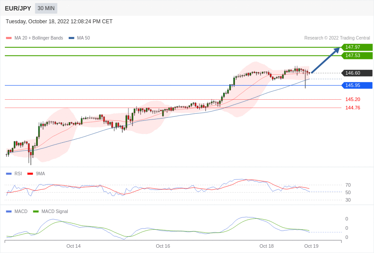Click the MA 20 + Bollinger Bands legend swatch
The image size is (374, 253).
(9, 38)
